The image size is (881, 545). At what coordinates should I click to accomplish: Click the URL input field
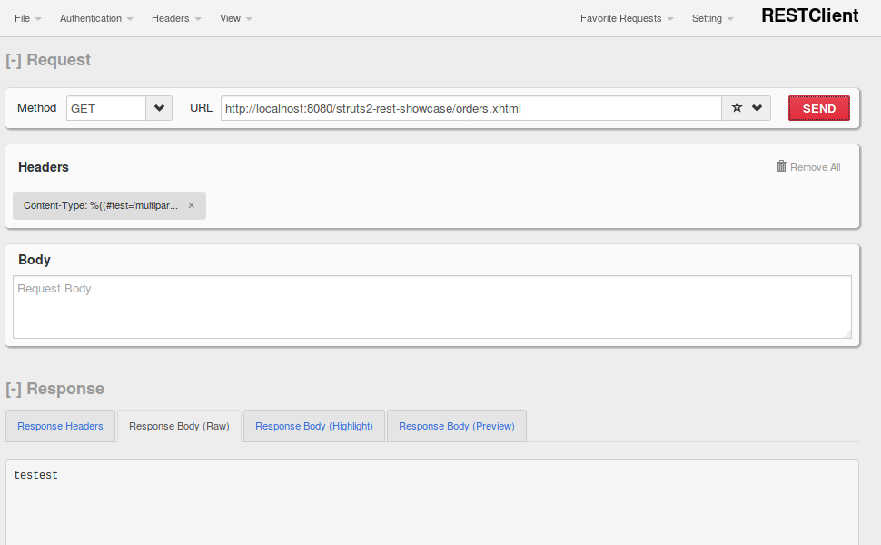[x=470, y=108]
